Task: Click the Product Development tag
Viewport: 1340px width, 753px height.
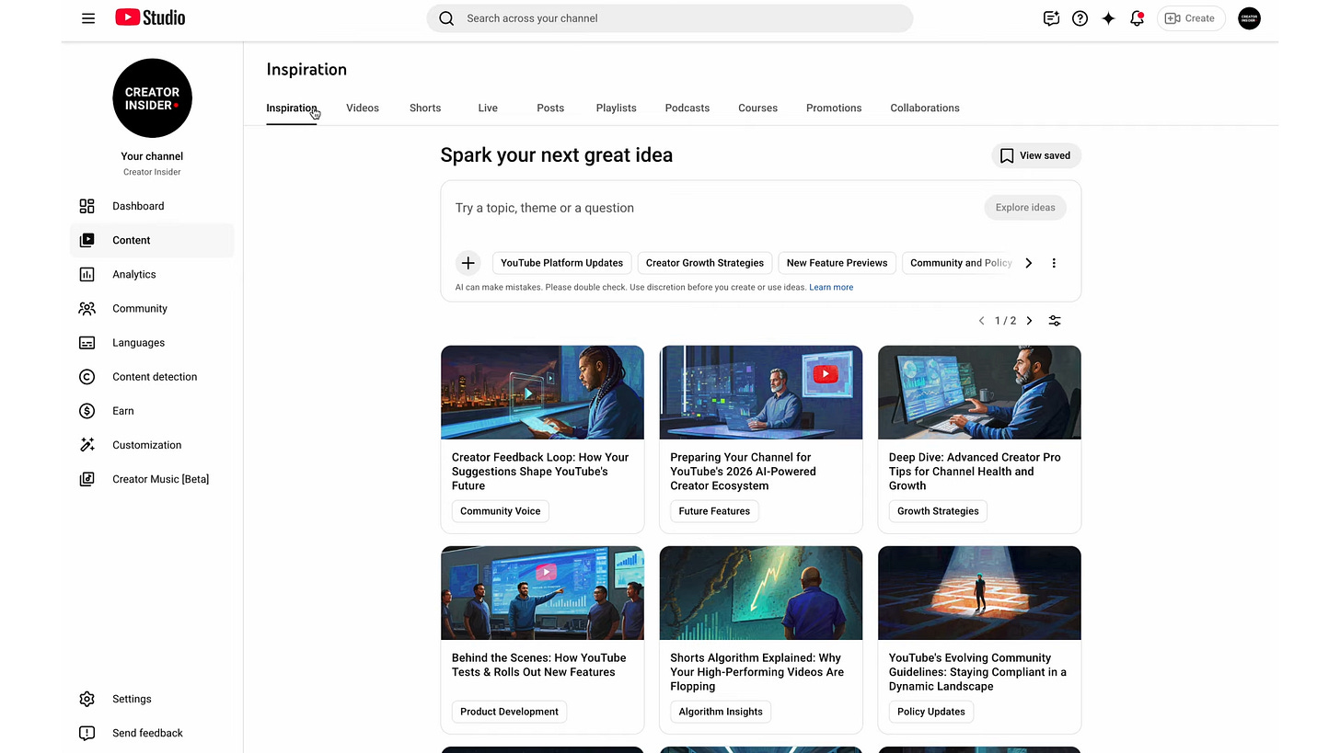Action: point(509,712)
